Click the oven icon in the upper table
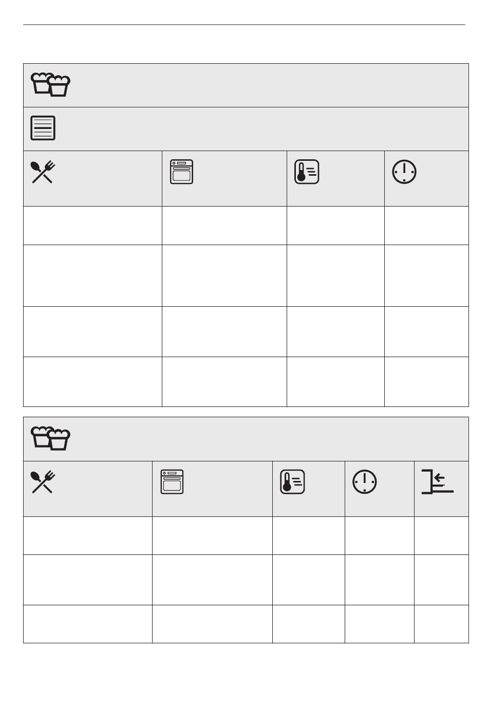This screenshot has height=706, width=488. pos(181,172)
